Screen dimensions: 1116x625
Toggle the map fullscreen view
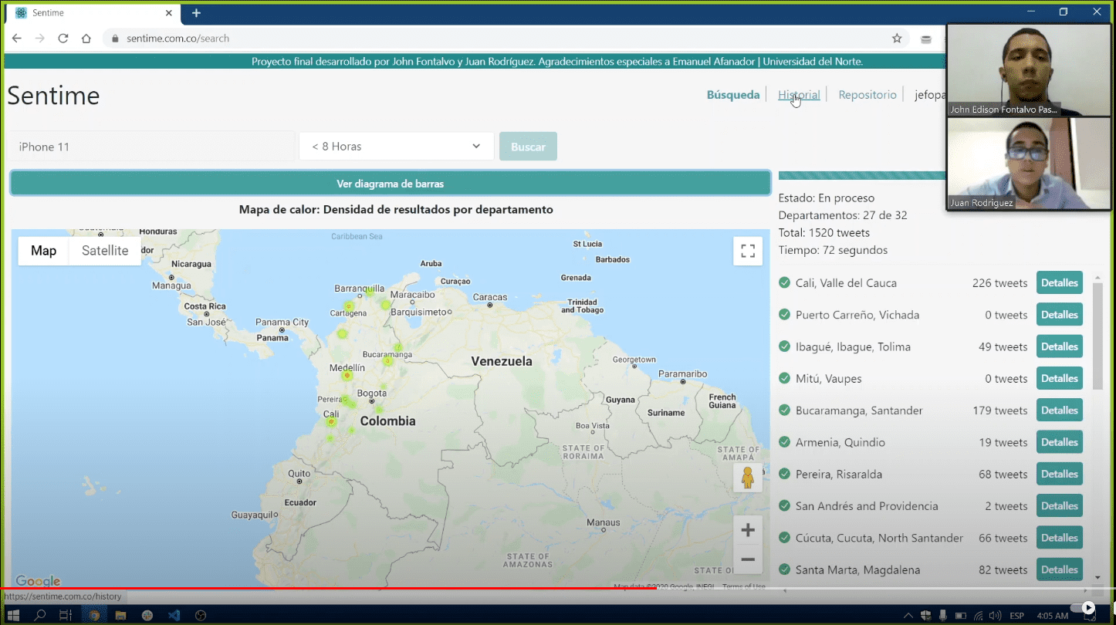tap(748, 251)
